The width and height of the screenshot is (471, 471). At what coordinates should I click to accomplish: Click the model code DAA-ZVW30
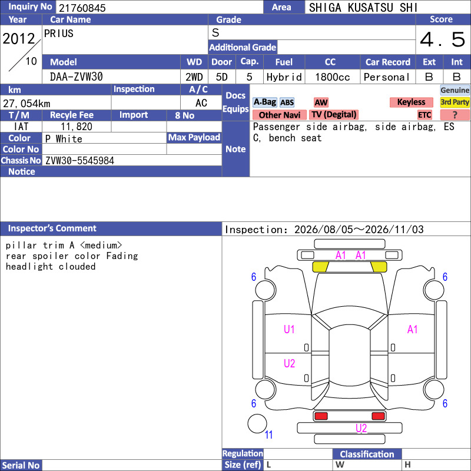77,77
